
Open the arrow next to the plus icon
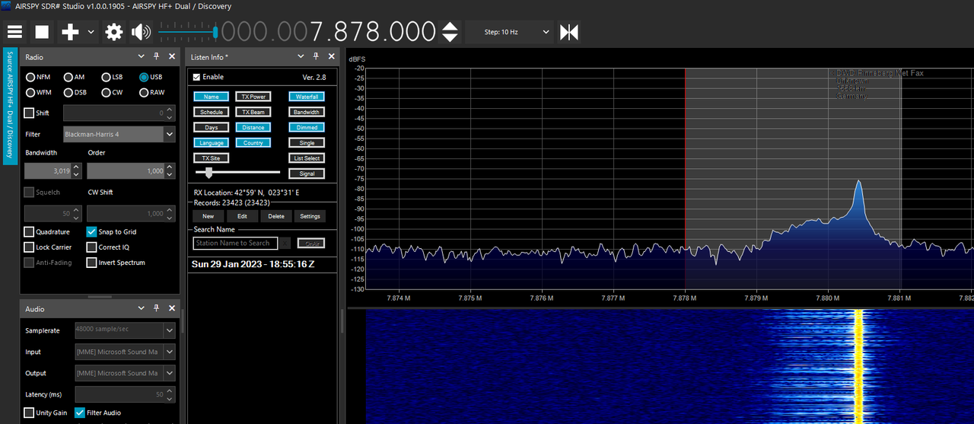tap(91, 32)
